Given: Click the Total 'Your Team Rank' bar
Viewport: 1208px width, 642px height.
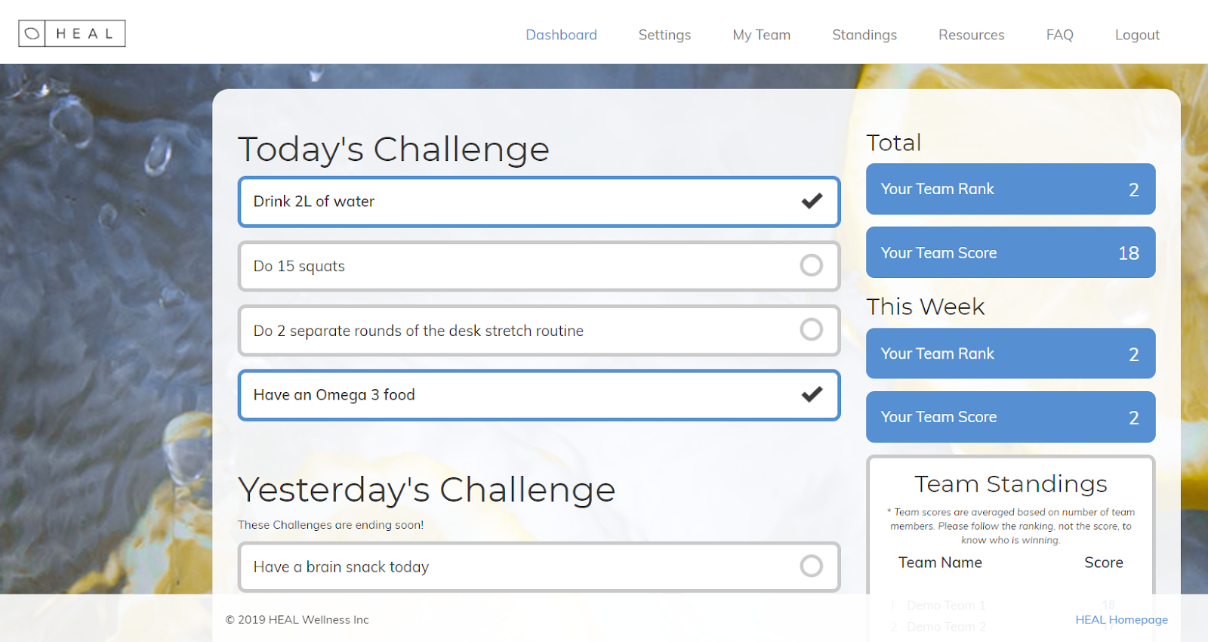Looking at the screenshot, I should pyautogui.click(x=1010, y=189).
